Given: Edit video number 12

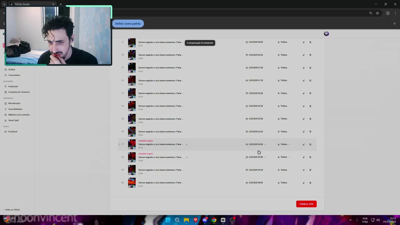Looking at the screenshot, I should 303,81.
